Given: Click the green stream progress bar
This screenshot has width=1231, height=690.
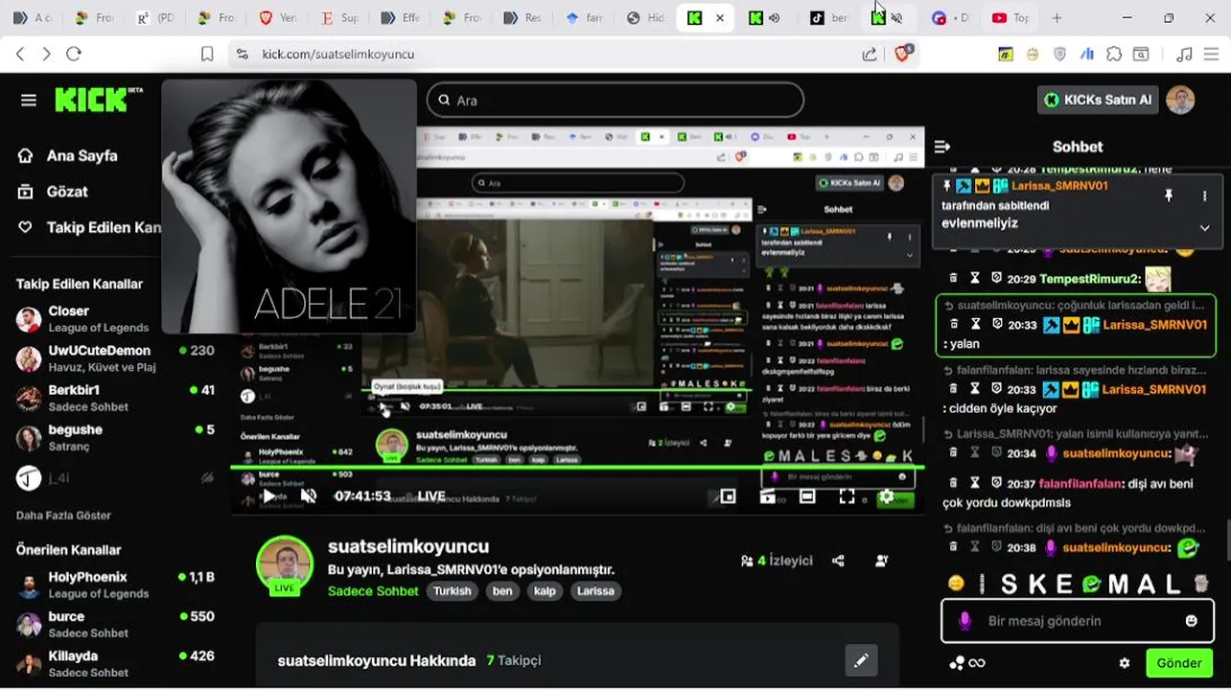Looking at the screenshot, I should point(576,468).
